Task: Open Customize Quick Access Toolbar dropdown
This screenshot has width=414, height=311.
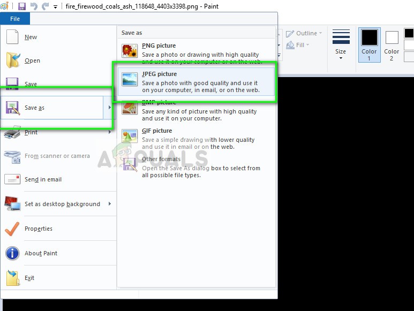Action: [55, 7]
